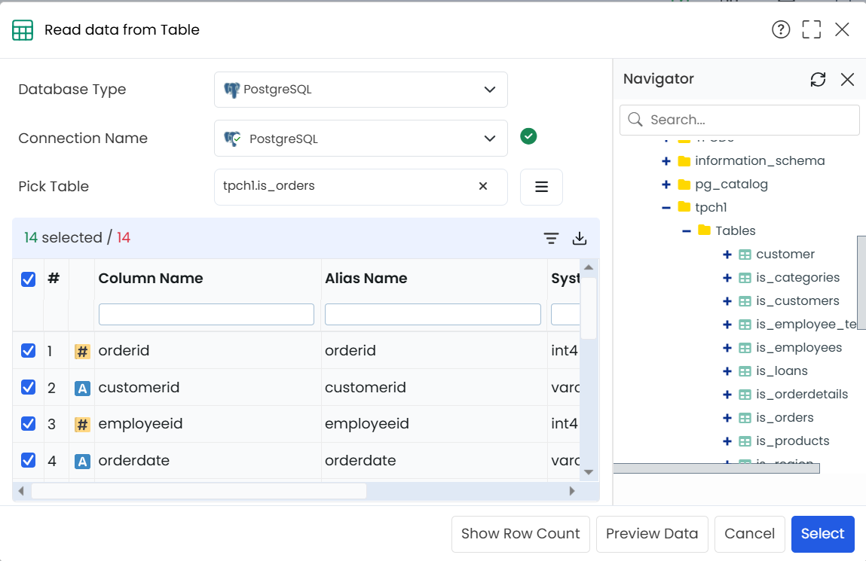
Task: Uncheck the orderid column checkbox
Action: click(28, 351)
